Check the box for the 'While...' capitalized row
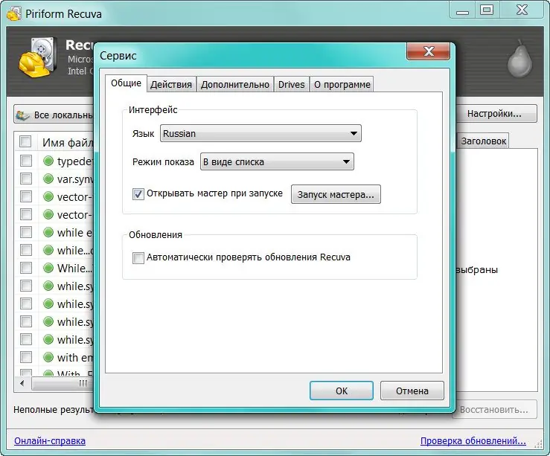 click(26, 268)
